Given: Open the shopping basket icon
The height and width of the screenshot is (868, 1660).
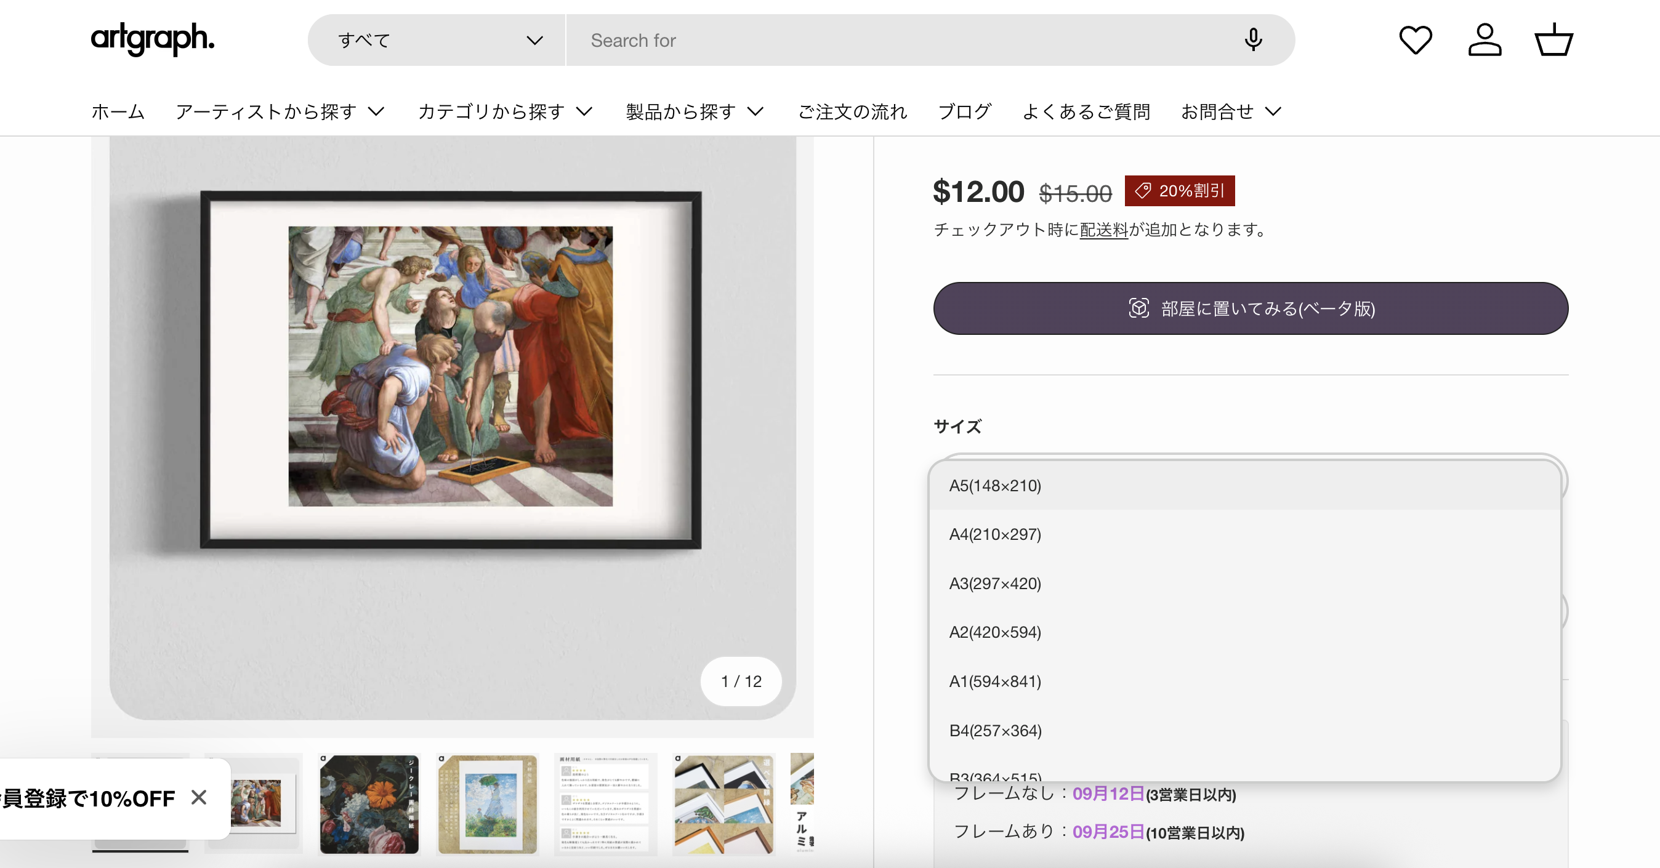Looking at the screenshot, I should pyautogui.click(x=1553, y=40).
